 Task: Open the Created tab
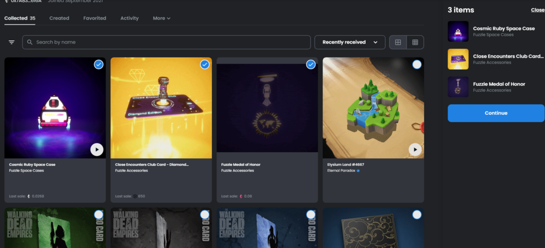[x=59, y=18]
